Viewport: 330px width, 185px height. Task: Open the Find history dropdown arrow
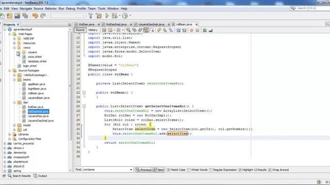(x=131, y=170)
